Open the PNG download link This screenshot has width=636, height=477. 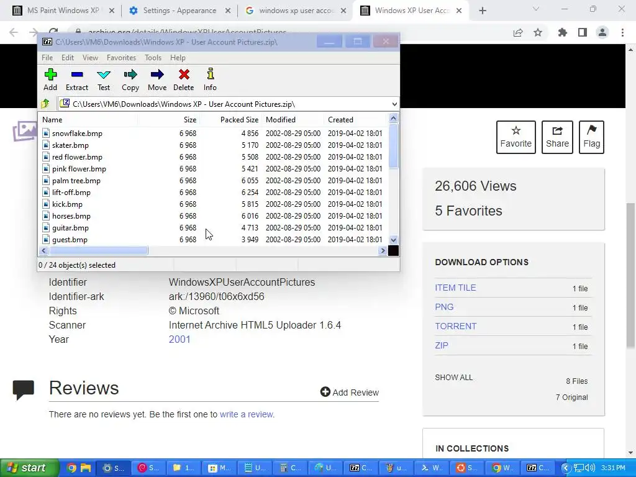444,307
